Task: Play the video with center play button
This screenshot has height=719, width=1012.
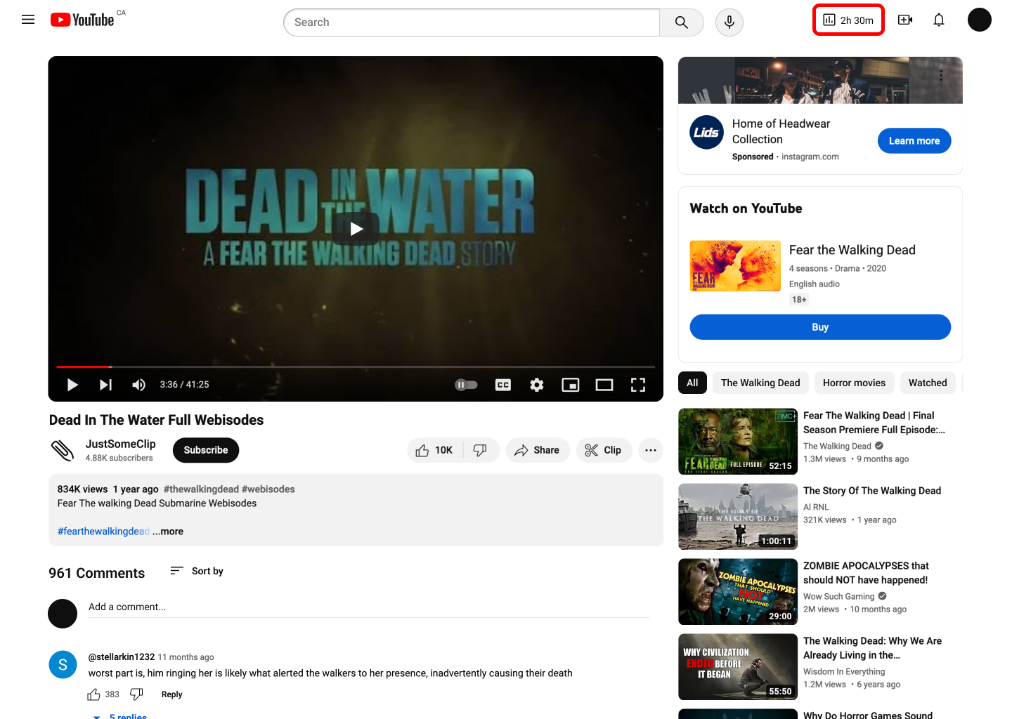Action: coord(356,229)
